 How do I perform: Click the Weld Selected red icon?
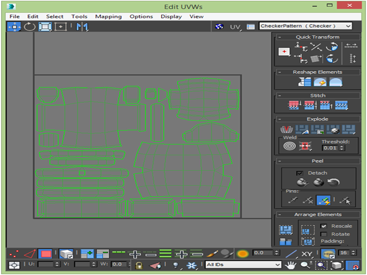[305, 146]
